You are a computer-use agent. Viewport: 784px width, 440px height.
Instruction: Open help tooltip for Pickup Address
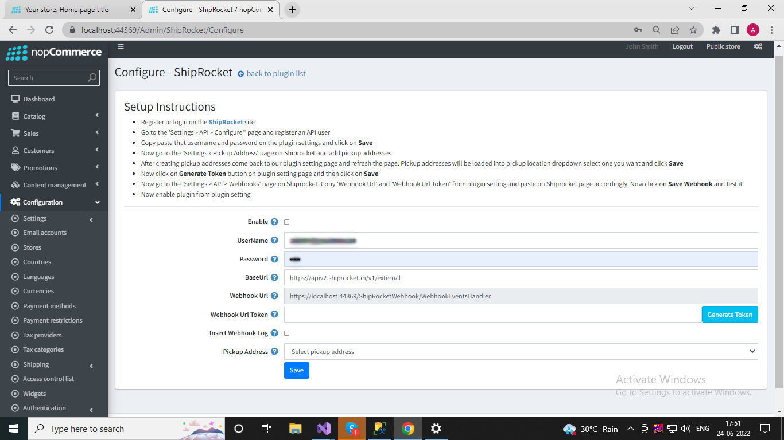[x=274, y=352]
